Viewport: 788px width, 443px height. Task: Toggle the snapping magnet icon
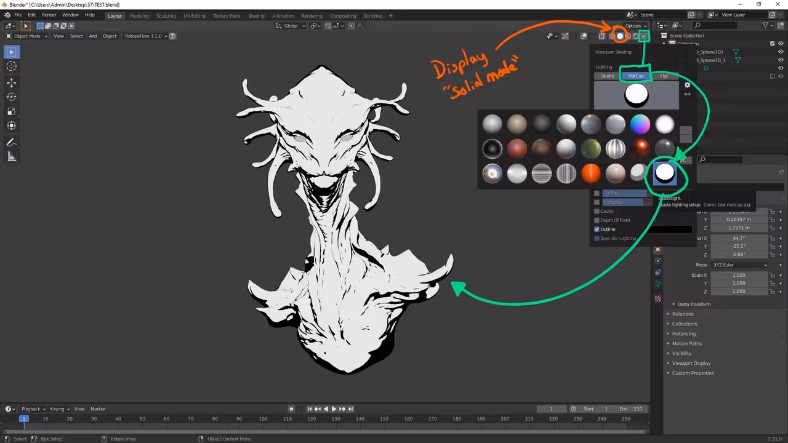(x=328, y=26)
